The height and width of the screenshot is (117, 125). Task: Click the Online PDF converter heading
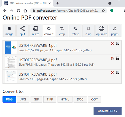pos(30,17)
